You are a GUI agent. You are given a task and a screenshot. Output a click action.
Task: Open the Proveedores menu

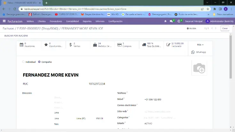click(56, 21)
